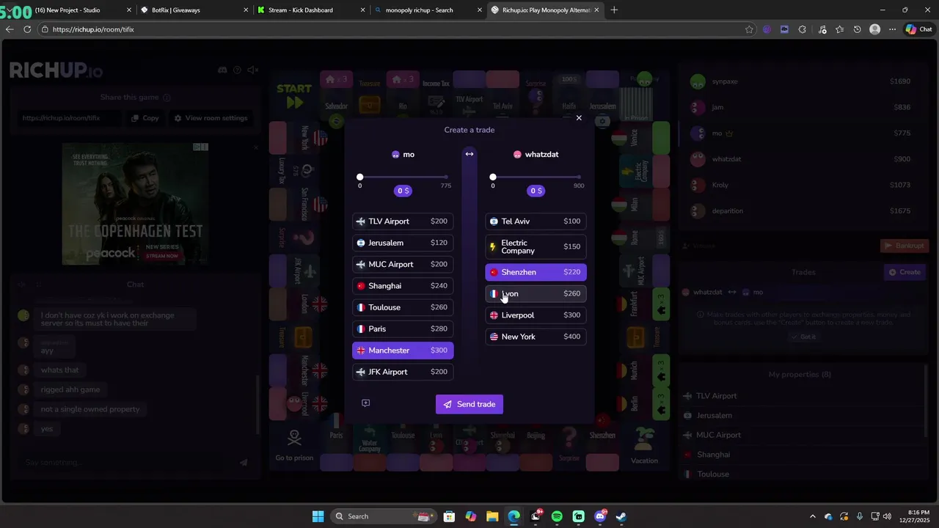
Task: Open the Discord icon in the richup header
Action: click(222, 70)
